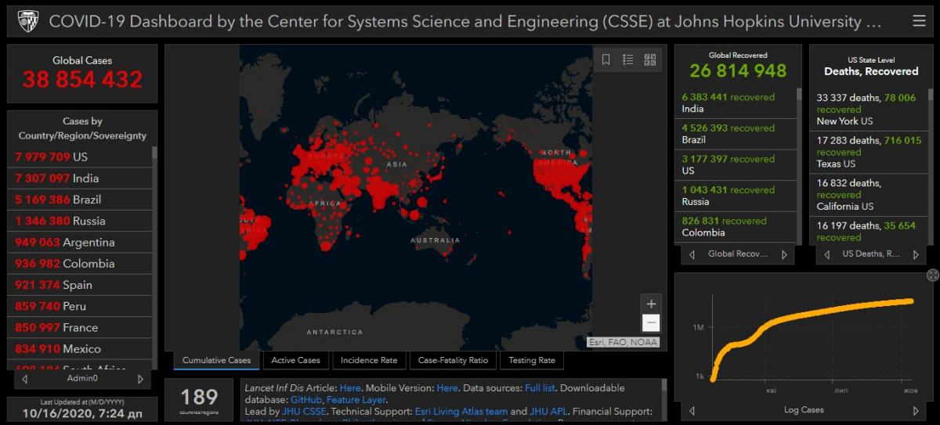Open the Full list data sources link
940x425 pixels.
pos(539,387)
